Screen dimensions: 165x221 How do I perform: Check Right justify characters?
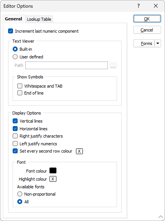tap(15, 136)
